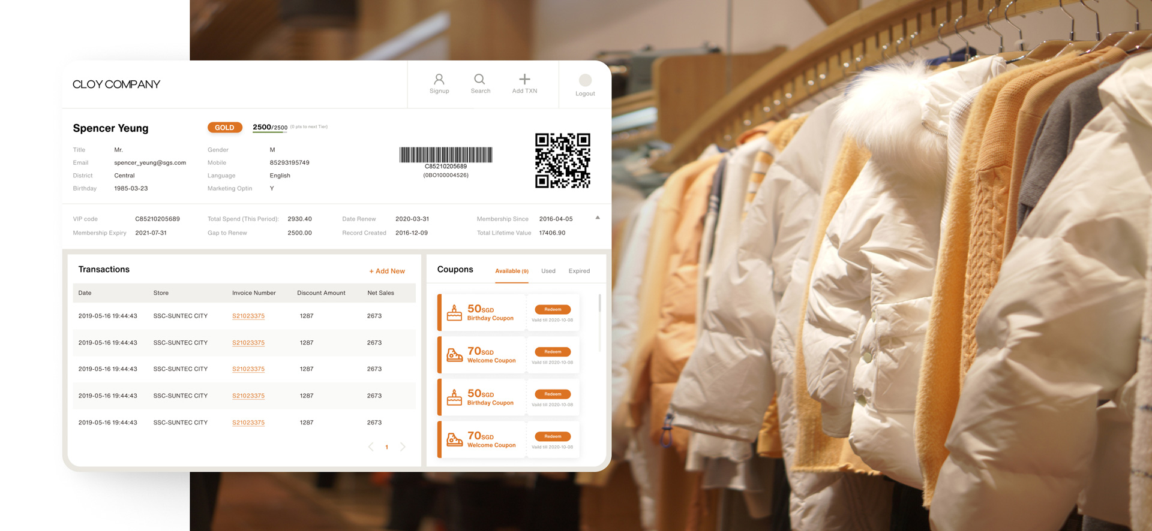Click Add New transaction link
1152x531 pixels.
[x=387, y=271]
